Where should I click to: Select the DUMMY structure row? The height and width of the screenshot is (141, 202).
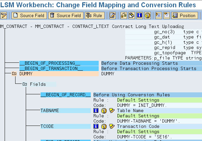(x=59, y=74)
